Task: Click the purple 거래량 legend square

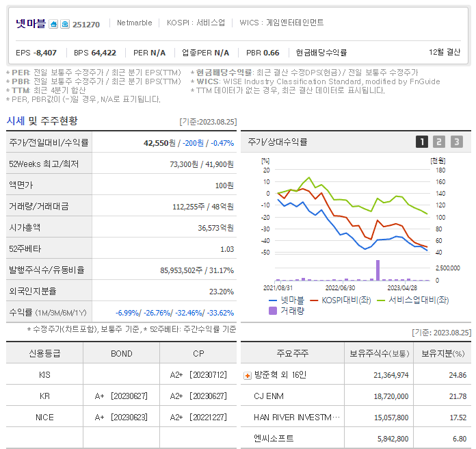Action: coord(273,311)
